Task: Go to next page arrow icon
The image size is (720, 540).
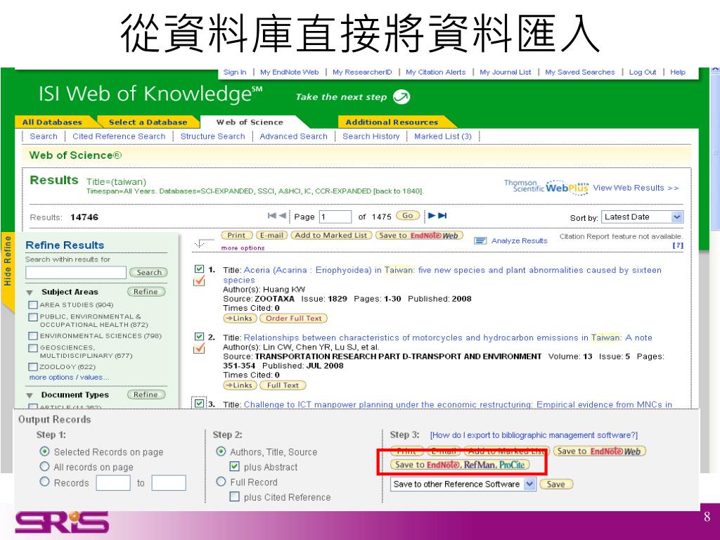Action: [x=432, y=215]
